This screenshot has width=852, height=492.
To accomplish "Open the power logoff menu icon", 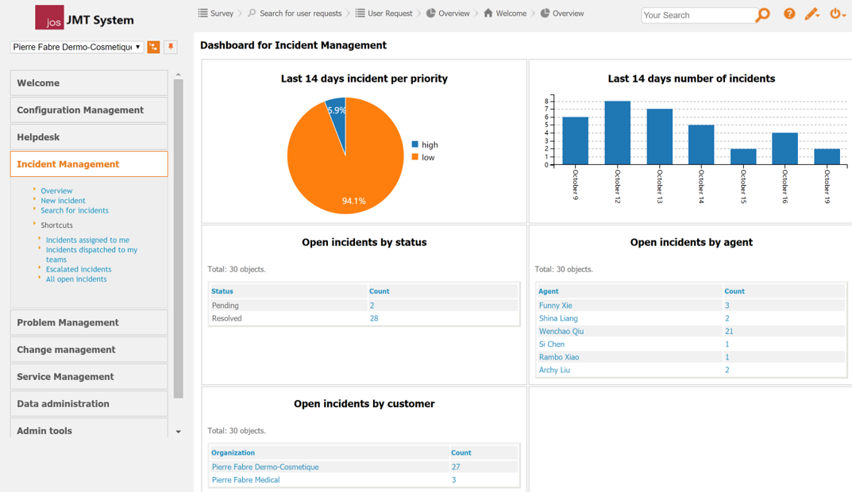I will [836, 14].
